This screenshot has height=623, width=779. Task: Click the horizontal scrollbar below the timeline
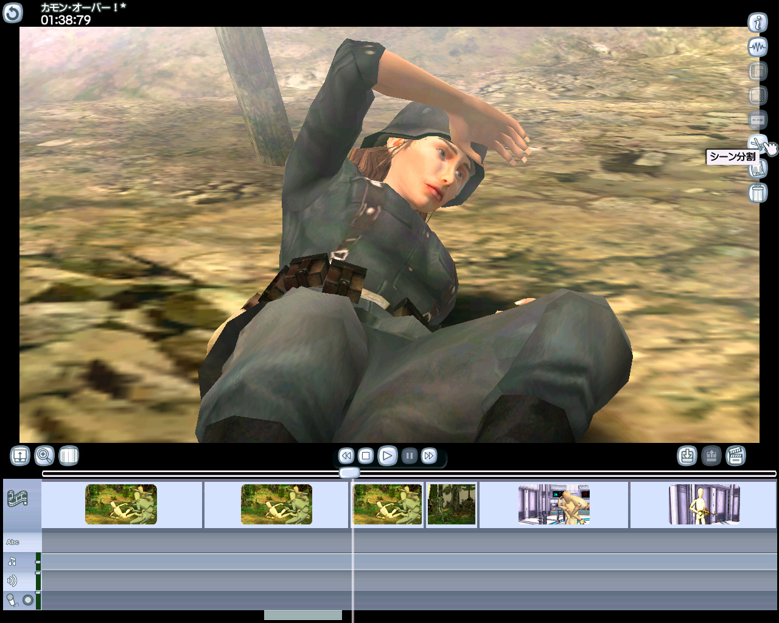[303, 615]
